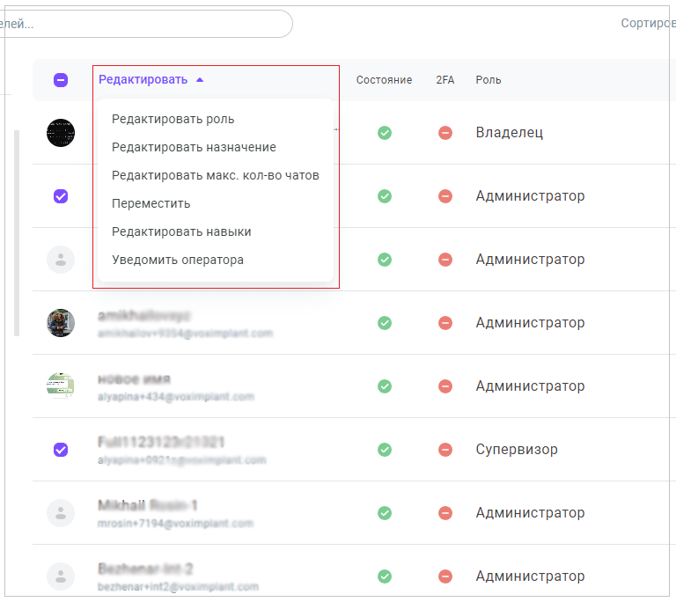Open the amikhailov user photo avatar

[61, 323]
